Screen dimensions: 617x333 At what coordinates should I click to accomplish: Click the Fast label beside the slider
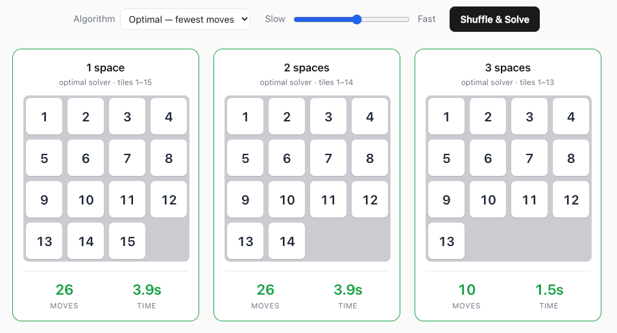(x=426, y=19)
